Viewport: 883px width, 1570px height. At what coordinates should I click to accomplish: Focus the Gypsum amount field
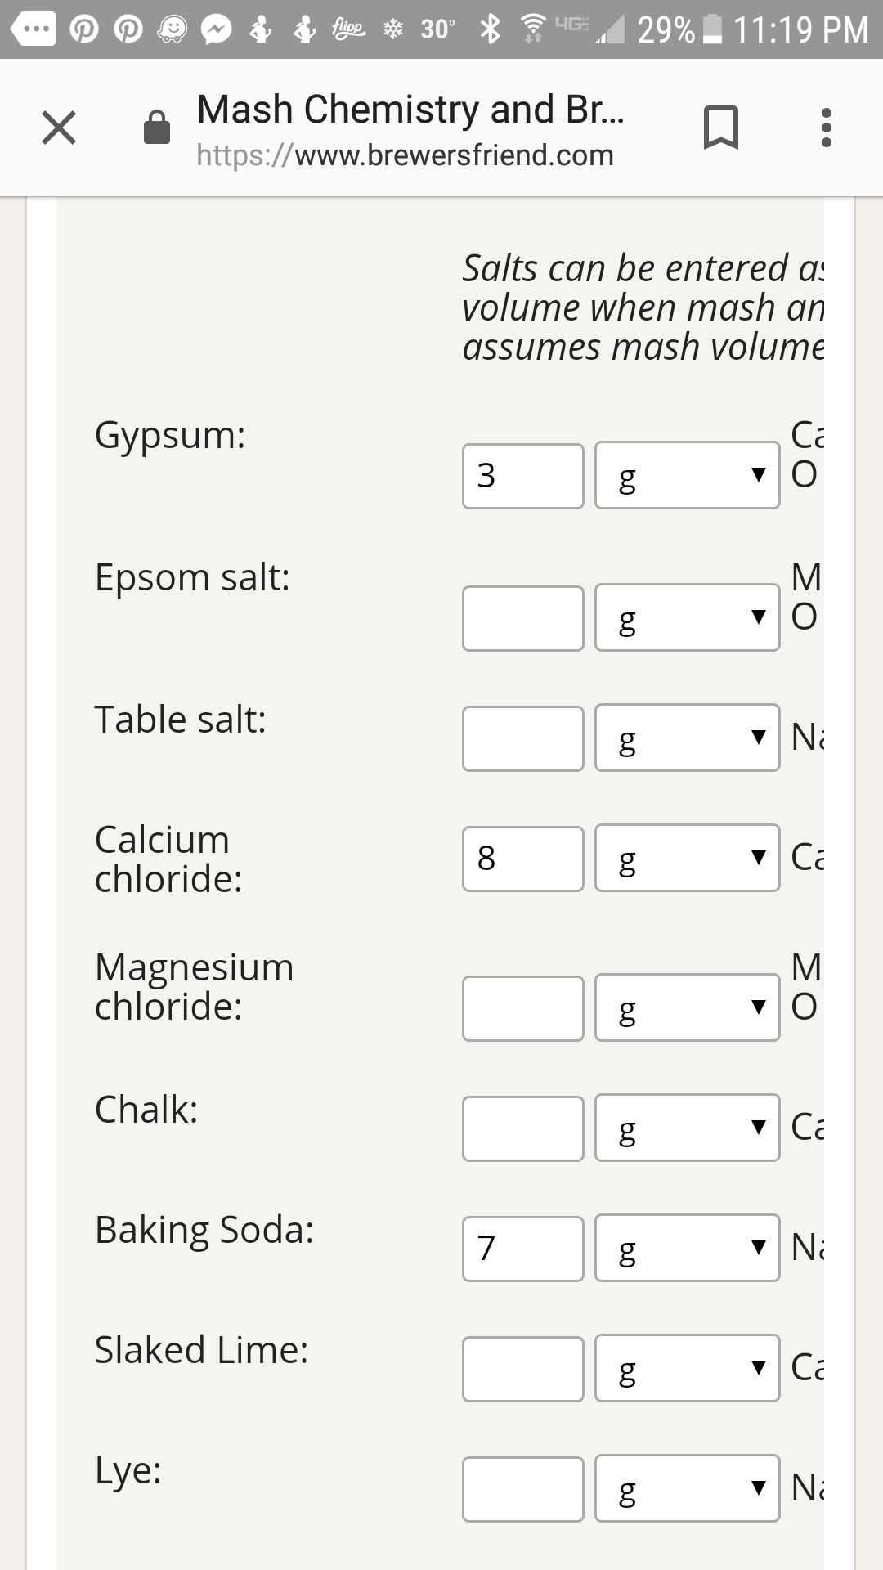[523, 476]
